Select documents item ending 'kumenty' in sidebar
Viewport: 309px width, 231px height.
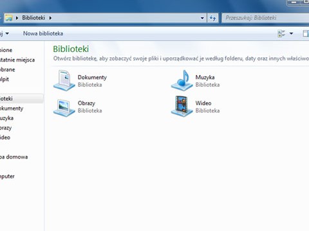tap(12, 108)
